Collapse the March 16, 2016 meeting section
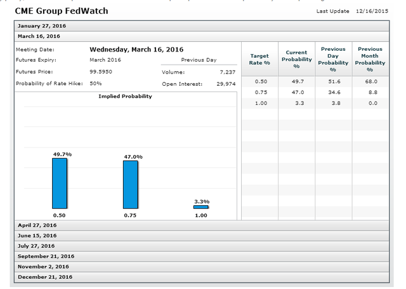Image resolution: width=406 pixels, height=289 pixels. (202, 36)
